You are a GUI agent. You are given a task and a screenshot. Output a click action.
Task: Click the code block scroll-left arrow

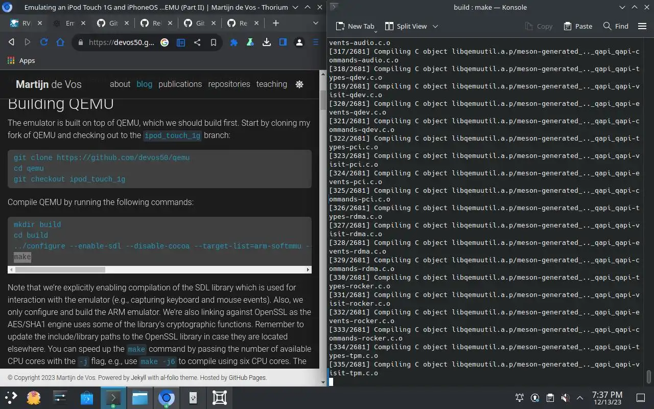tap(11, 269)
